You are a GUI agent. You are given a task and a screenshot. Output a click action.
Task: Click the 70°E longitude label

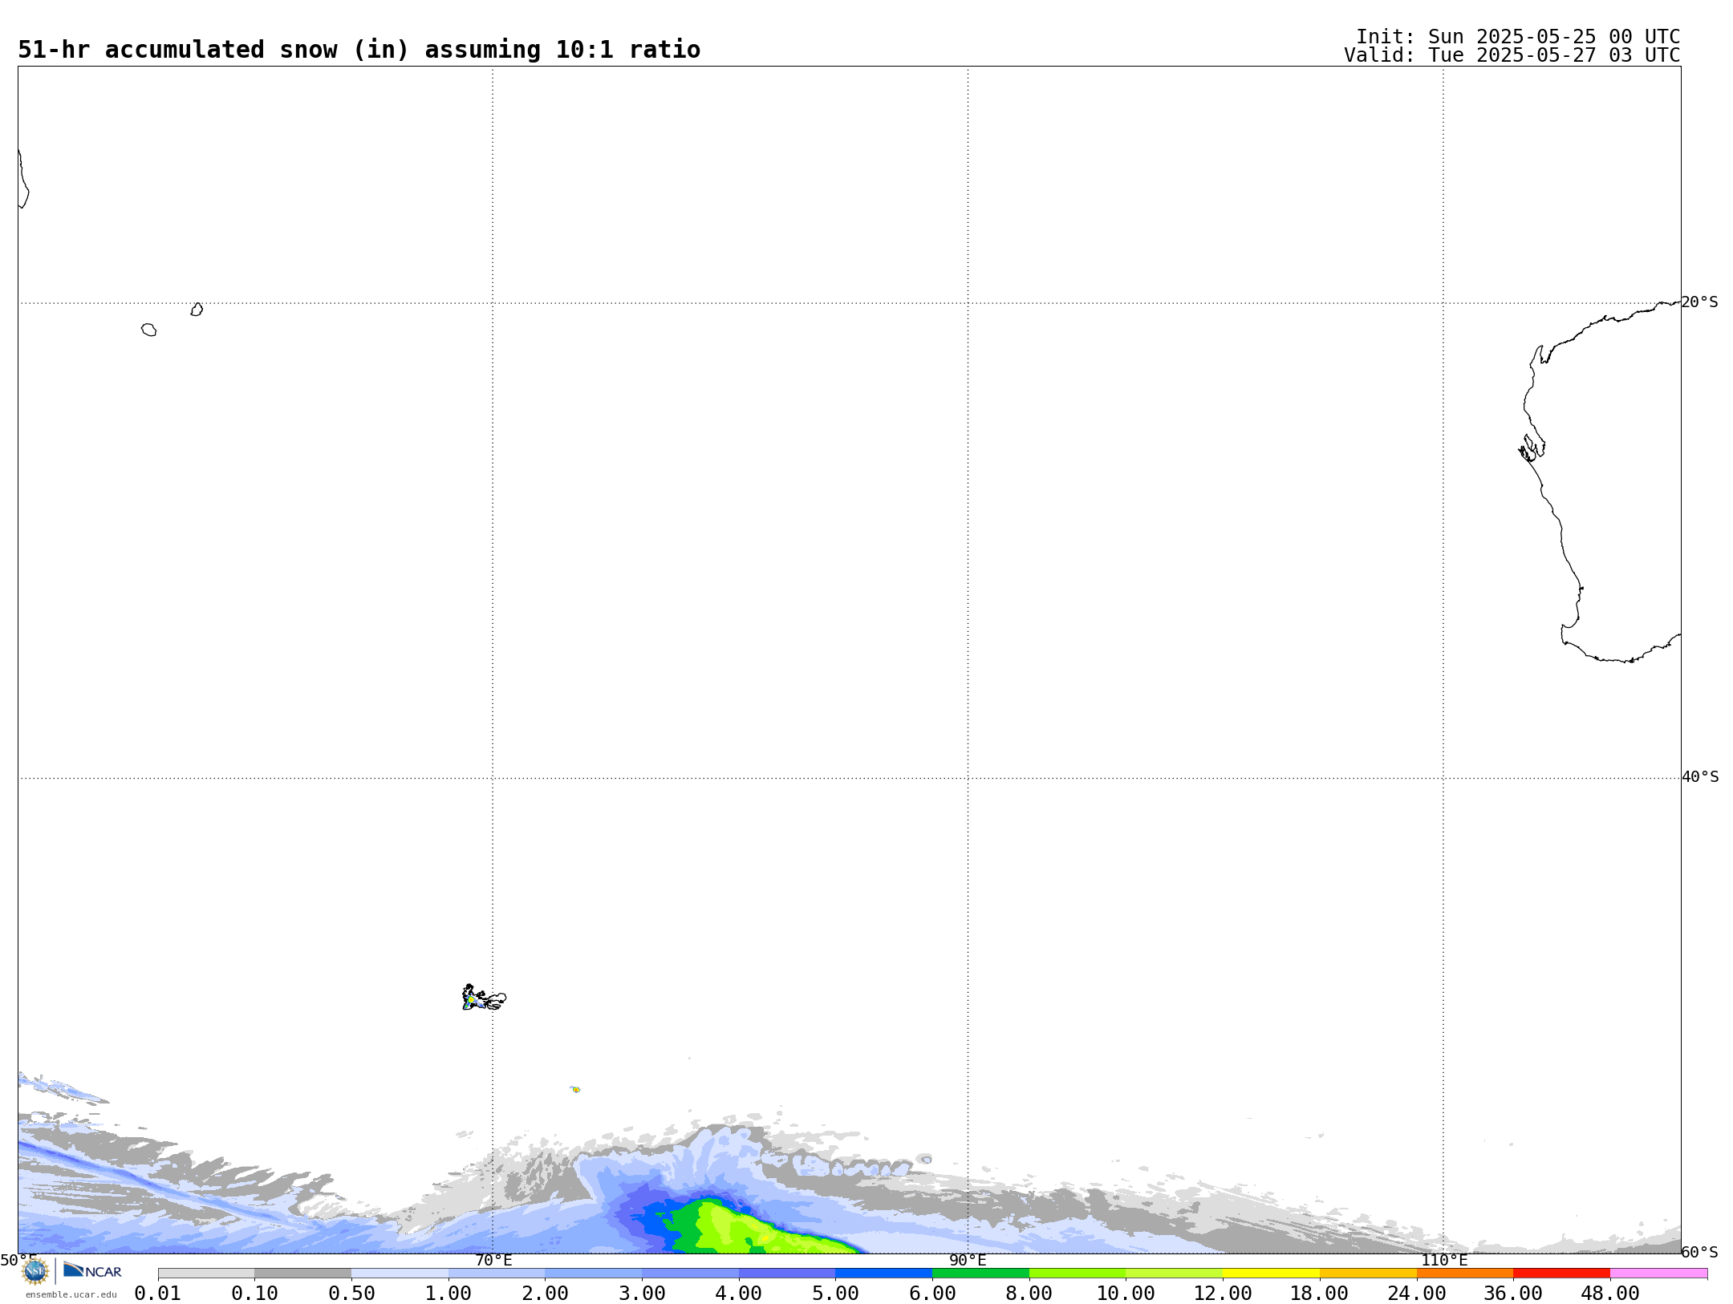(493, 1261)
